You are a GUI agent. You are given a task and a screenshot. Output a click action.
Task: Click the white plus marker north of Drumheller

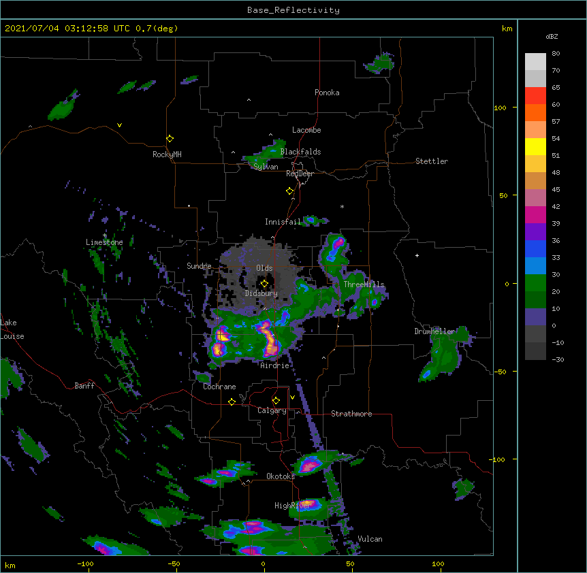tap(417, 255)
